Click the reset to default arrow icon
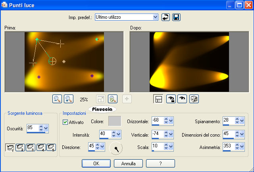Screen dimensions: 254x172 click(165, 17)
